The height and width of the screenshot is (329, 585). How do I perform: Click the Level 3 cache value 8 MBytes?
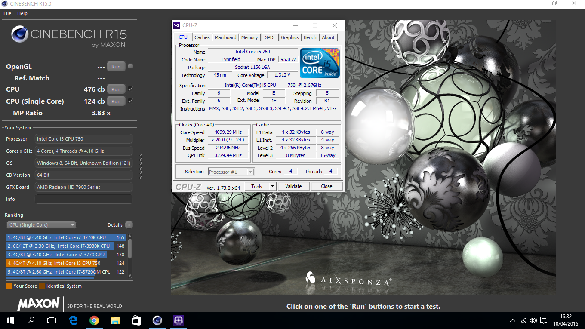[296, 155]
